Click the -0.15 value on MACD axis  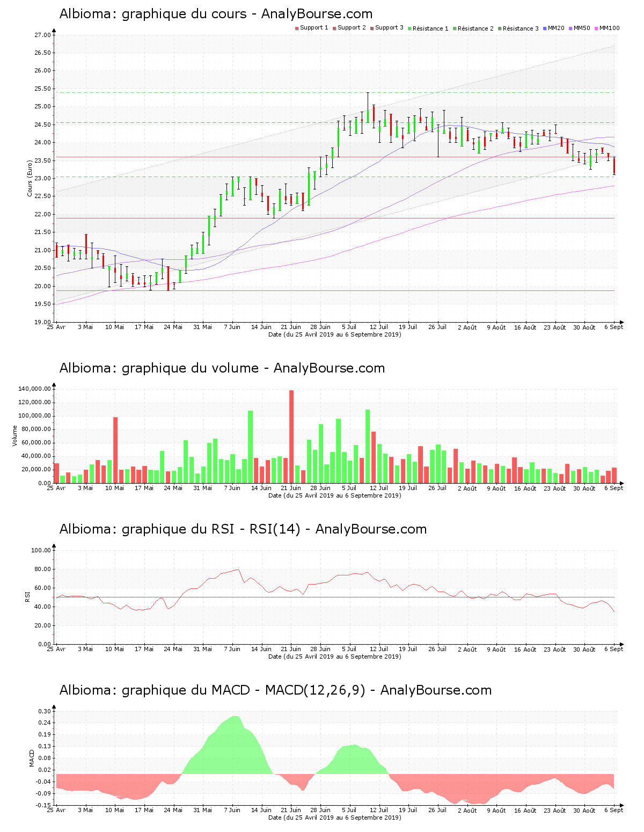coord(43,805)
